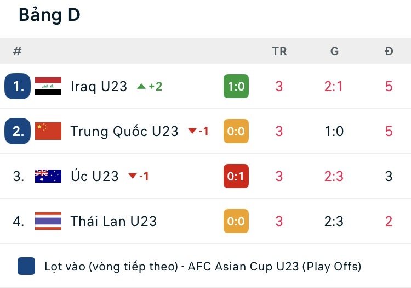
Task: Select the Thái Lan U23 team name
Action: pos(113,221)
